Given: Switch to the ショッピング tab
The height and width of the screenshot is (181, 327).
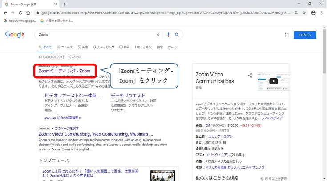Looking at the screenshot, I should tap(104, 47).
